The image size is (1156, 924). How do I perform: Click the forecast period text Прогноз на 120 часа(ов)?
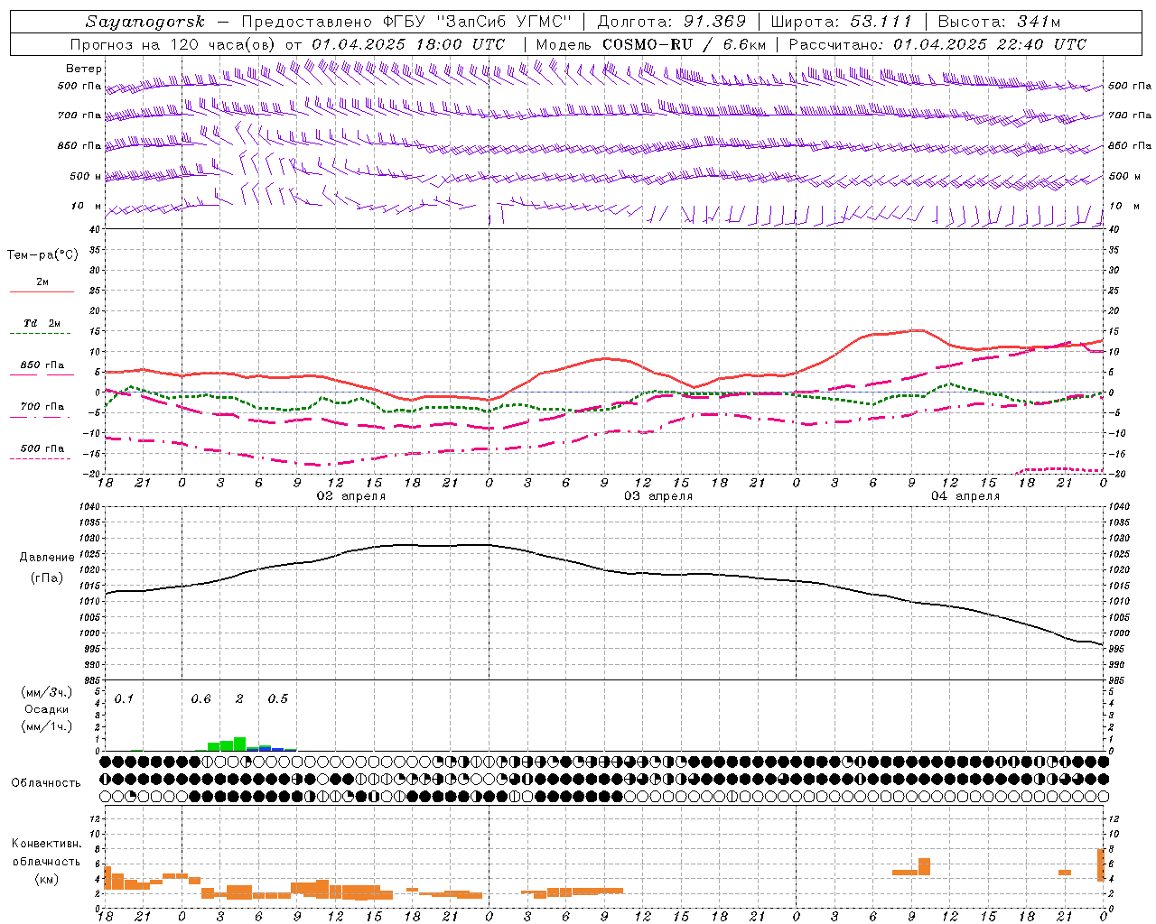pyautogui.click(x=174, y=44)
